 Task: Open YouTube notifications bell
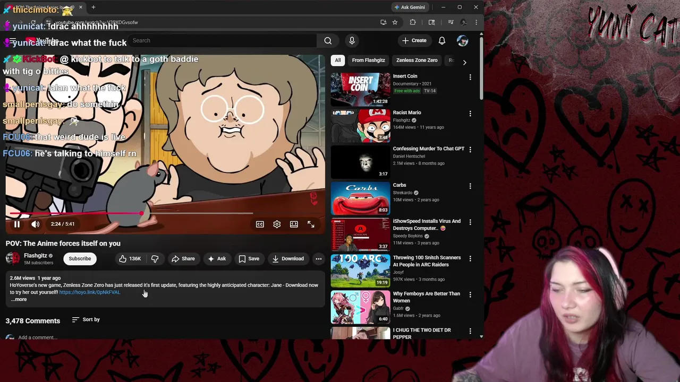tap(441, 41)
